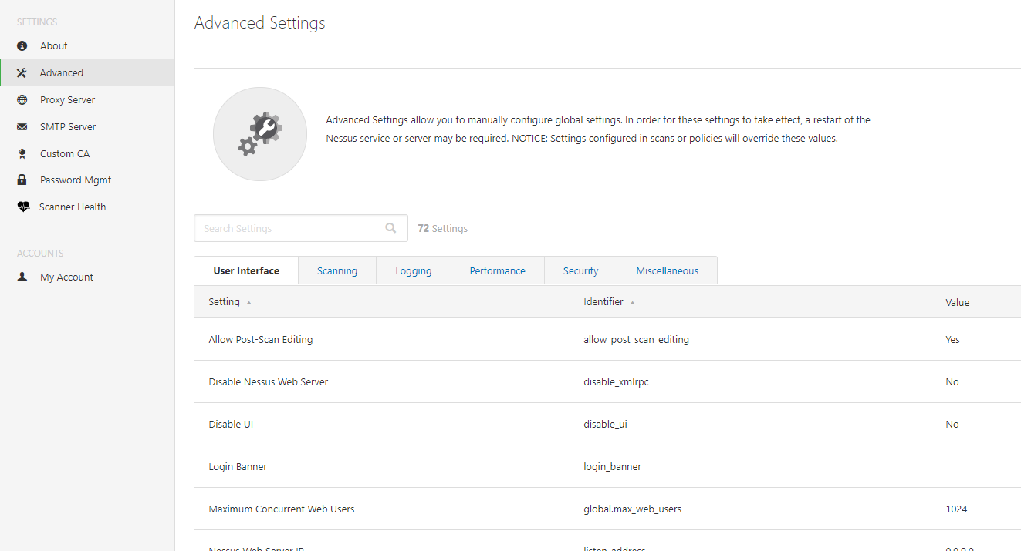The height and width of the screenshot is (551, 1021).
Task: Edit the Maximum Concurrent Web Users setting
Action: (x=282, y=509)
